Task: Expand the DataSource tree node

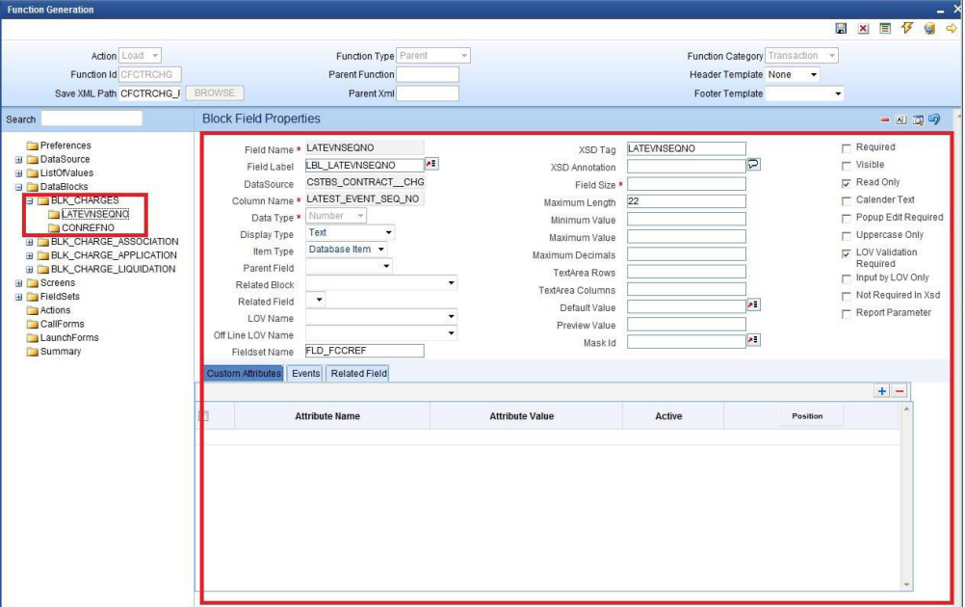Action: [x=18, y=159]
